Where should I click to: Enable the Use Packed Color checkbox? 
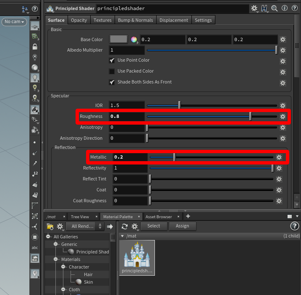[x=112, y=71]
